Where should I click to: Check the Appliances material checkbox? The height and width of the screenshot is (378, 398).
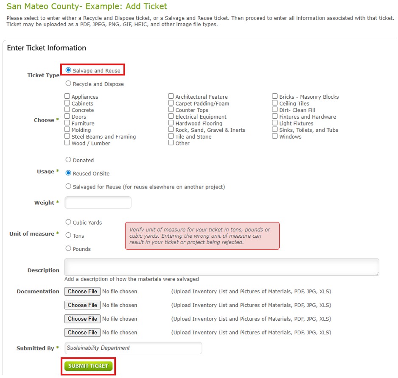(x=67, y=97)
